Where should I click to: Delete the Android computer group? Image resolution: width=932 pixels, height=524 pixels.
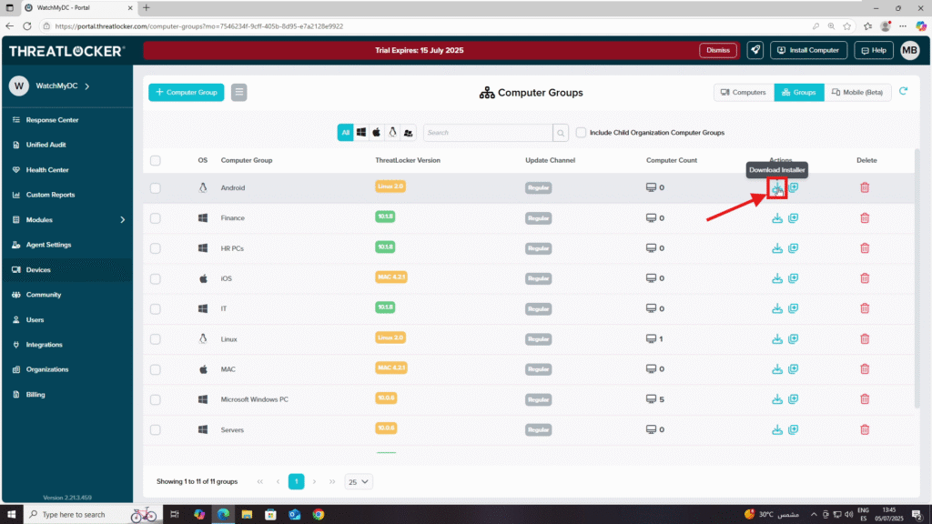click(865, 187)
